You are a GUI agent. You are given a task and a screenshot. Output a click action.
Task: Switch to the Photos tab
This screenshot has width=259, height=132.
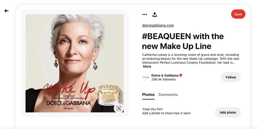(148, 95)
